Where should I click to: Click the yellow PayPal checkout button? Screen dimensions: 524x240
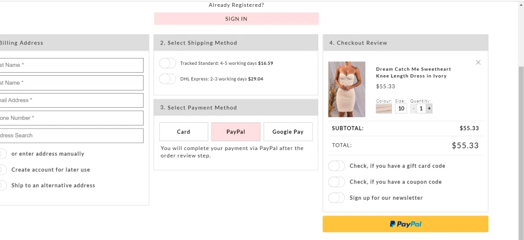[405, 224]
